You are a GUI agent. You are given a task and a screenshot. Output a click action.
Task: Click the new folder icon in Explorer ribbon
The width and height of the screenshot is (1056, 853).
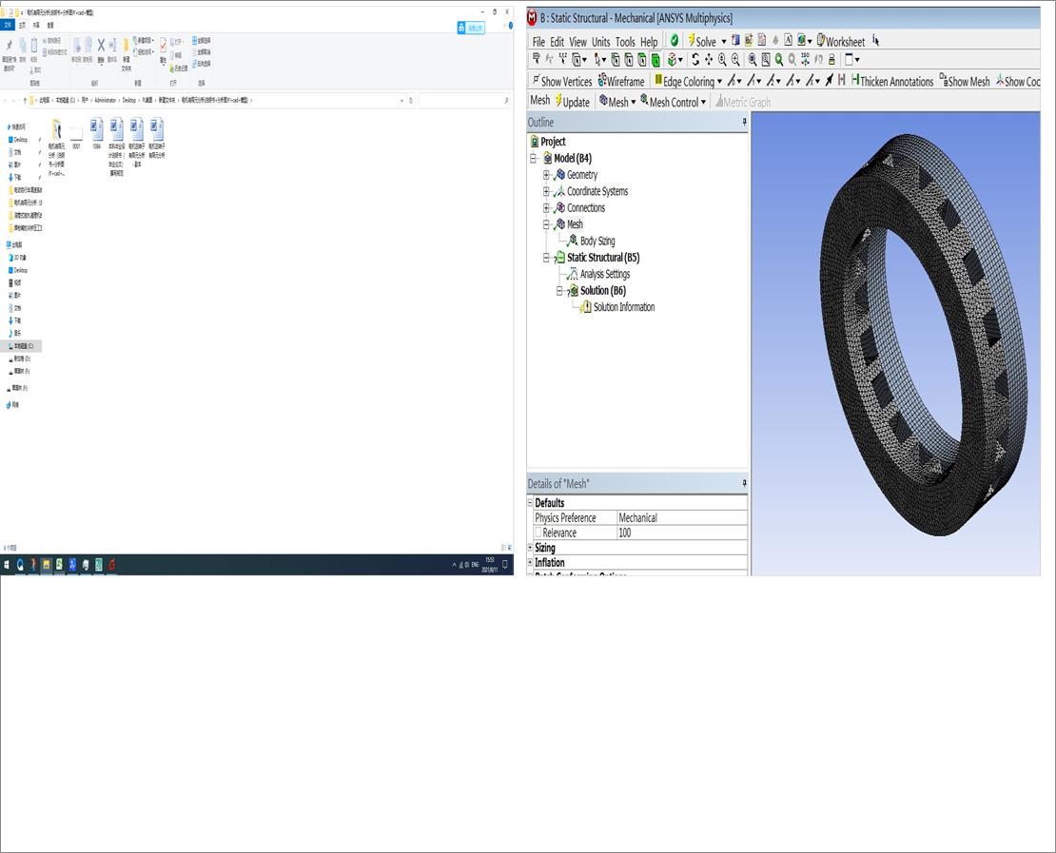pyautogui.click(x=126, y=46)
